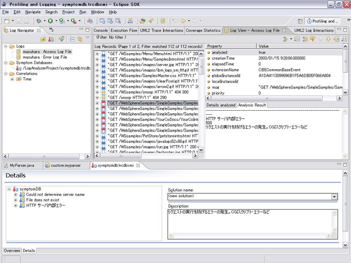Expand the Time correlation node
Viewport: 351px width, 263px height.
12,79
